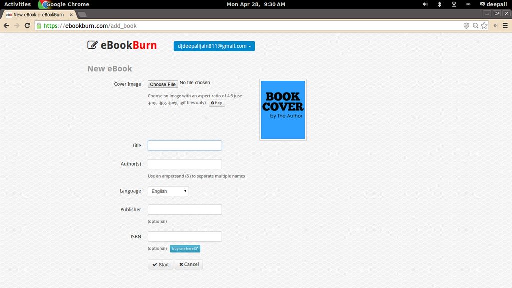The width and height of the screenshot is (512, 288).
Task: Click Choose File to upload a cover image
Action: (x=162, y=84)
